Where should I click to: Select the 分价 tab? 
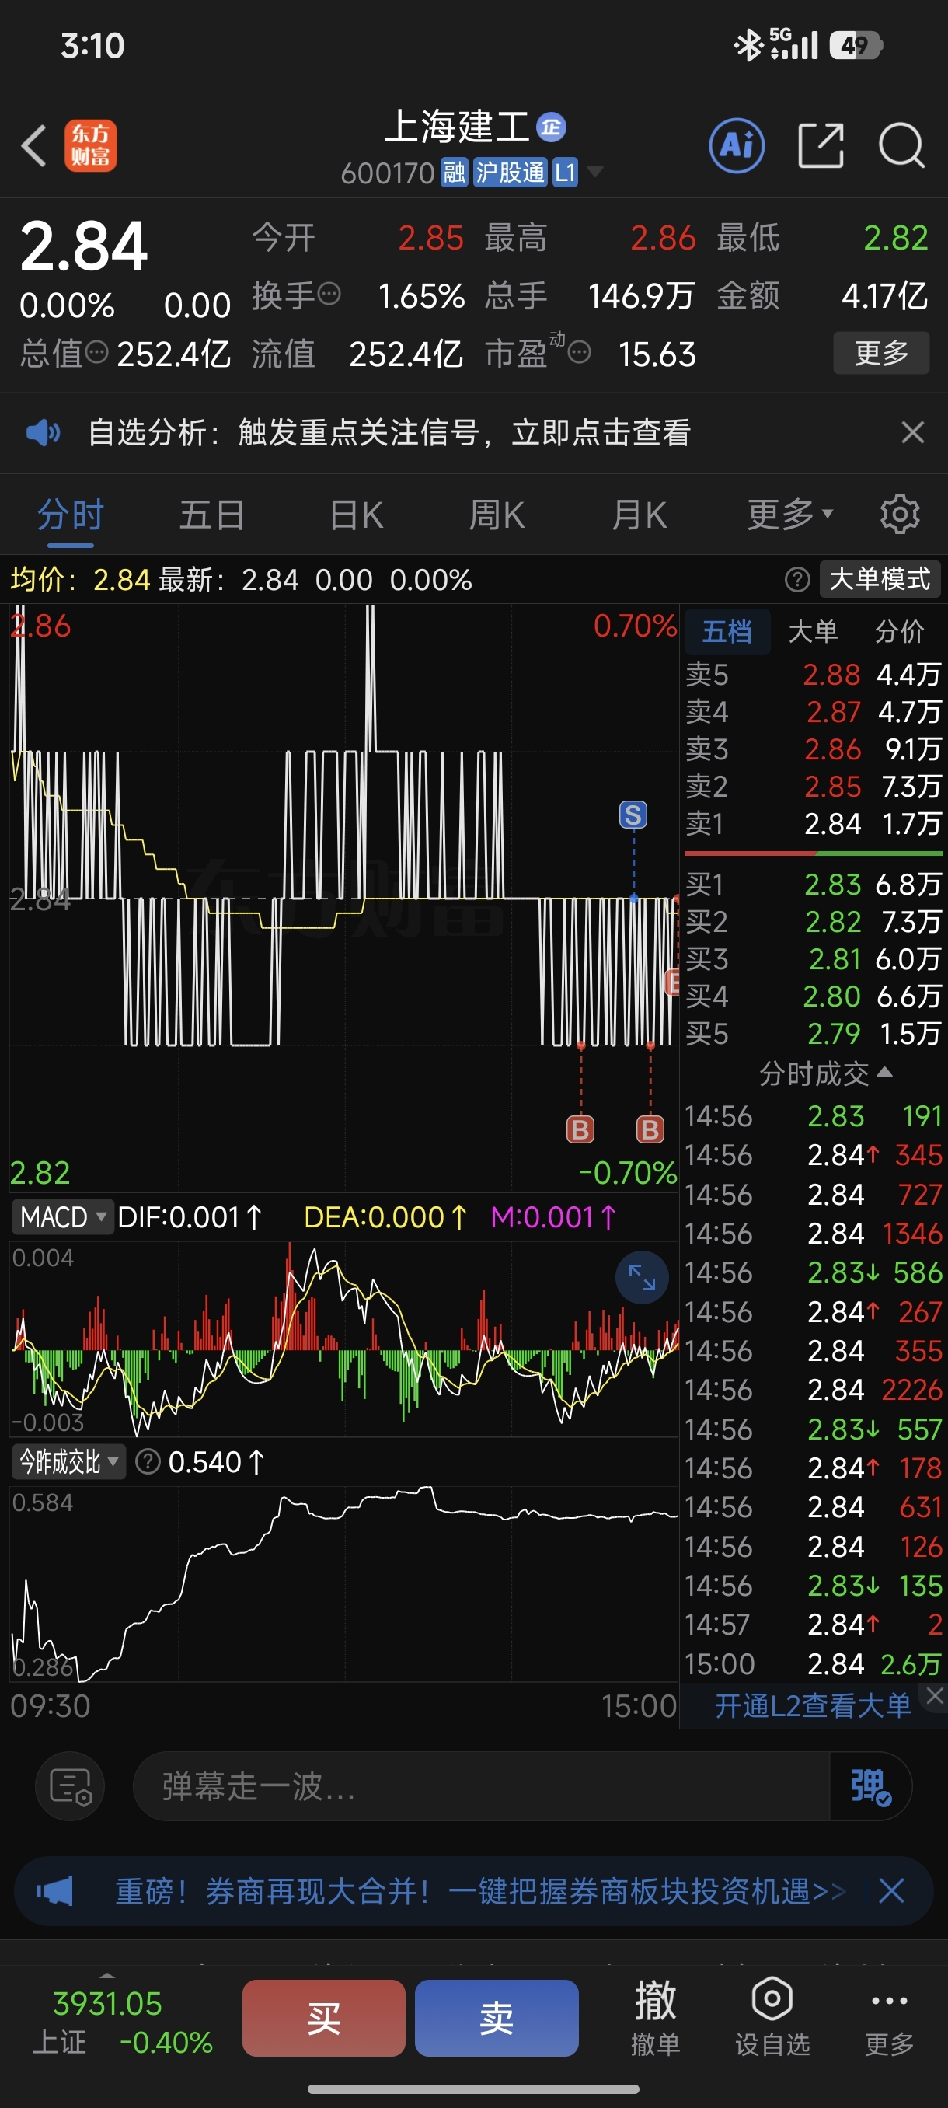[899, 631]
